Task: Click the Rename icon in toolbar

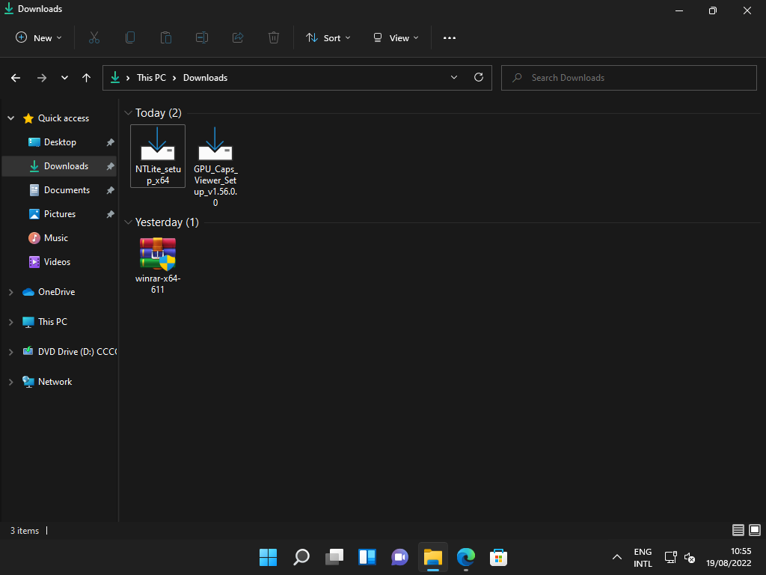Action: [x=202, y=37]
